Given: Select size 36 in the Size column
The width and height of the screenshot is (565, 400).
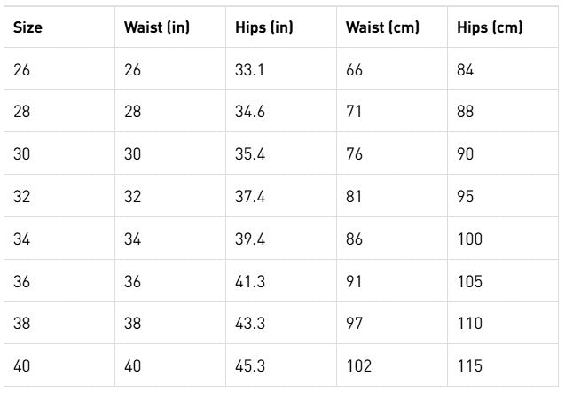Looking at the screenshot, I should [22, 282].
